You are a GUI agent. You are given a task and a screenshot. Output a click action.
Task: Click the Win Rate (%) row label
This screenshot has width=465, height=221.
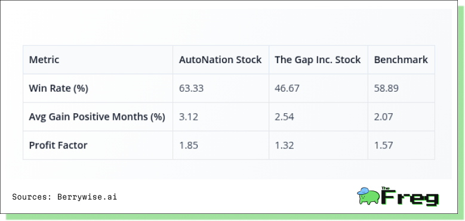click(58, 88)
